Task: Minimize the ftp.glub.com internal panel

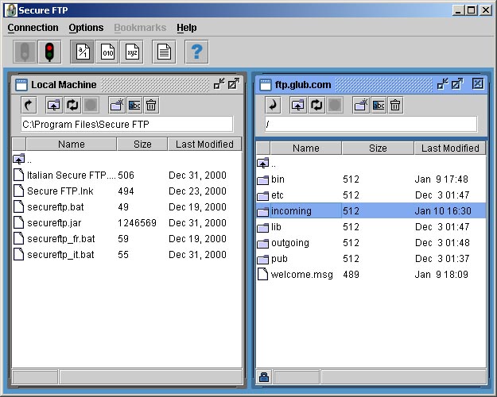Action: (442, 84)
